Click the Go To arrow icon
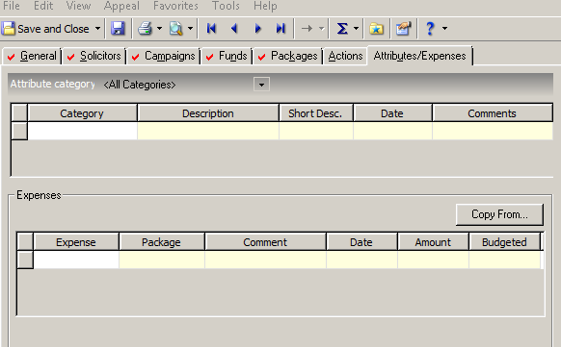This screenshot has height=347, width=561. point(307,29)
